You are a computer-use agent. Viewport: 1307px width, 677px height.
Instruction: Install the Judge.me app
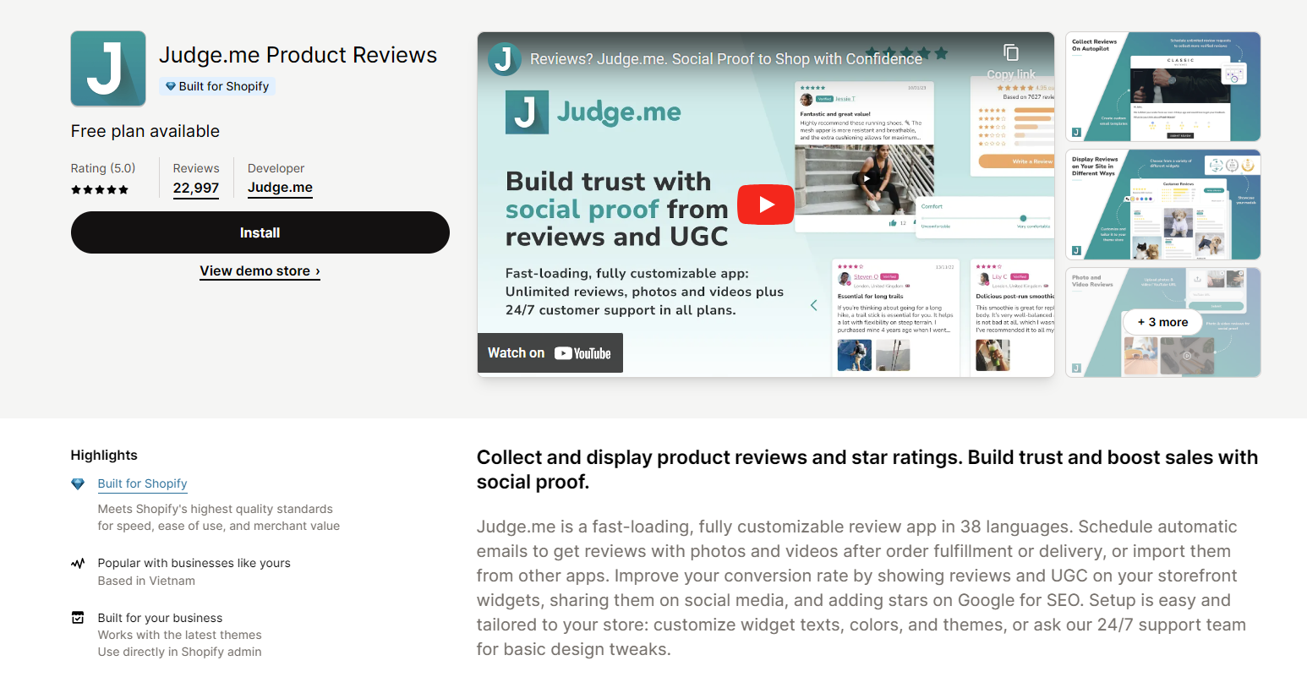[260, 232]
